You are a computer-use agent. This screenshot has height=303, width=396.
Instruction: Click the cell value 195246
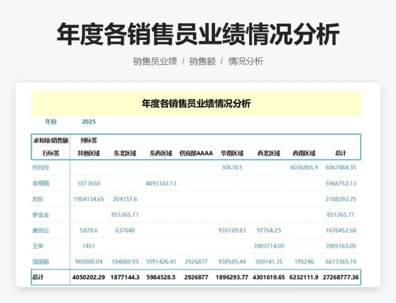(x=304, y=261)
